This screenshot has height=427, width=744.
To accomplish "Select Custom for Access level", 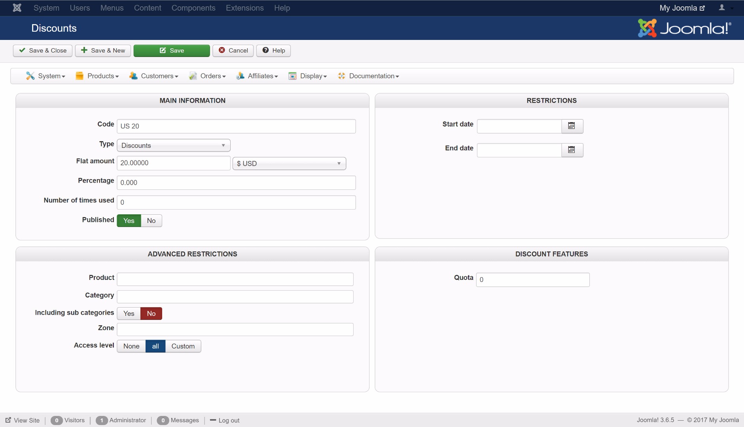I will point(183,346).
